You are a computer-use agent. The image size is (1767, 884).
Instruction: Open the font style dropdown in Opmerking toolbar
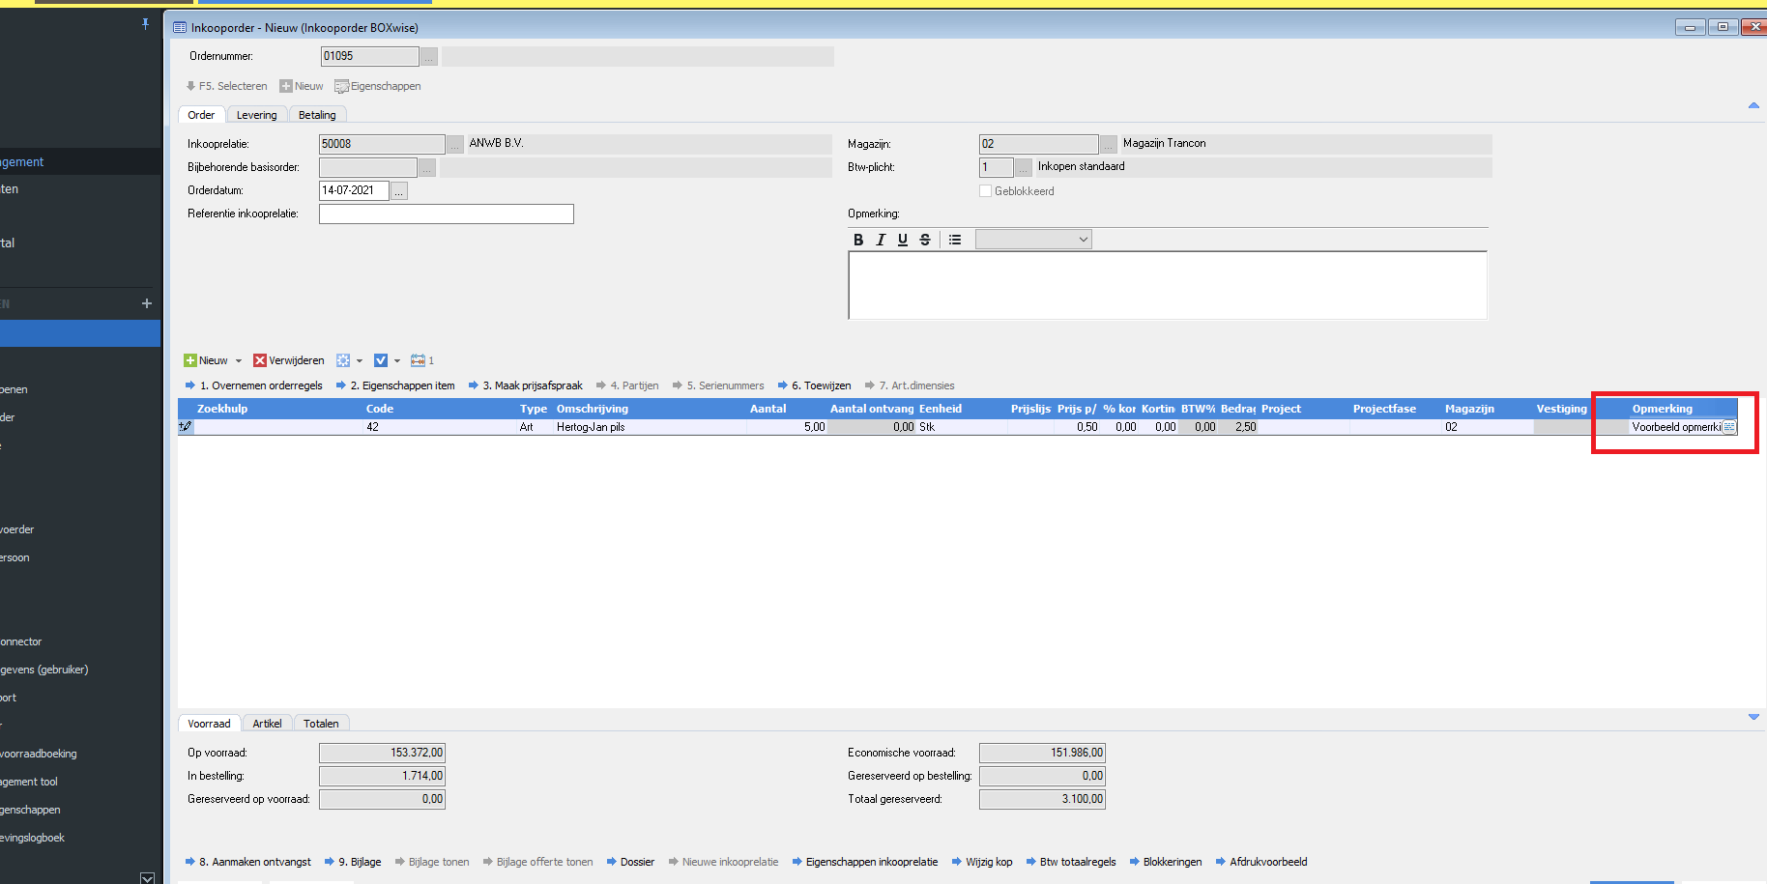(1033, 240)
